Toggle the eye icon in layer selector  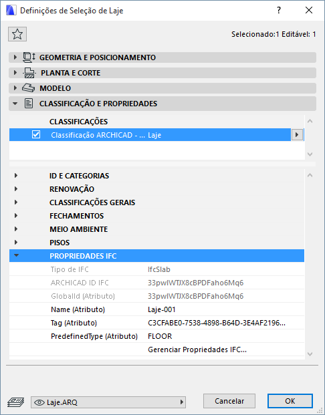[39, 402]
